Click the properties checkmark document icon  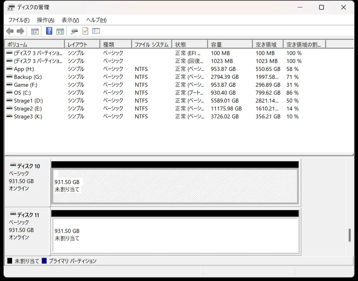[85, 31]
